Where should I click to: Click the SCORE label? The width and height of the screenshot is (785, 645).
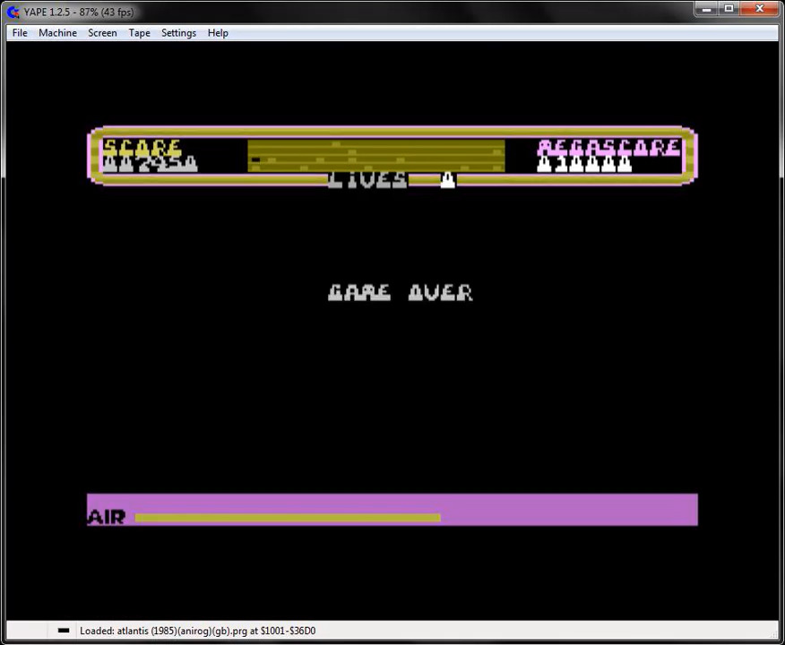pos(142,147)
